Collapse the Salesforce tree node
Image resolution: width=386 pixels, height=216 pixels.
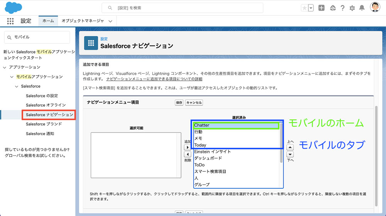click(x=17, y=86)
